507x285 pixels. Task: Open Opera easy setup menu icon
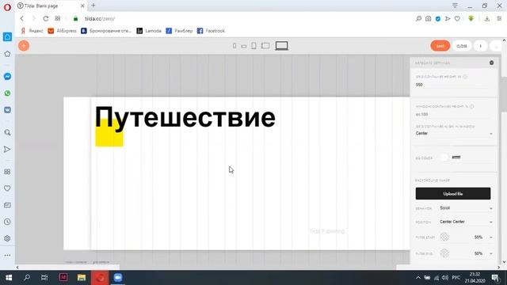[x=499, y=19]
